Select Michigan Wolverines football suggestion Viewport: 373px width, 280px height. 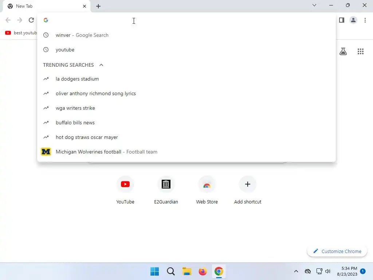tap(186, 152)
